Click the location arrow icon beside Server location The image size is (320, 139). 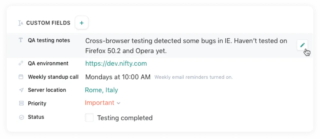click(21, 90)
